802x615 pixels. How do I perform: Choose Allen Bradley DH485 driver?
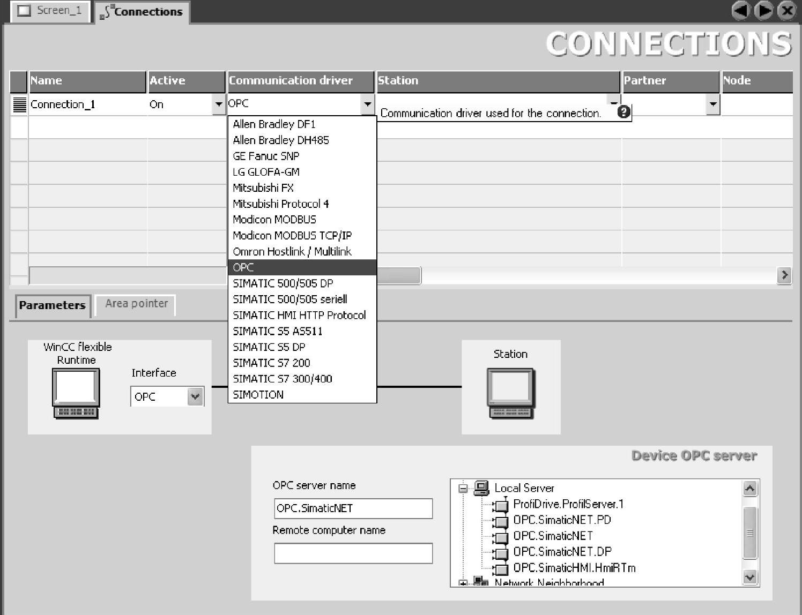pyautogui.click(x=302, y=140)
